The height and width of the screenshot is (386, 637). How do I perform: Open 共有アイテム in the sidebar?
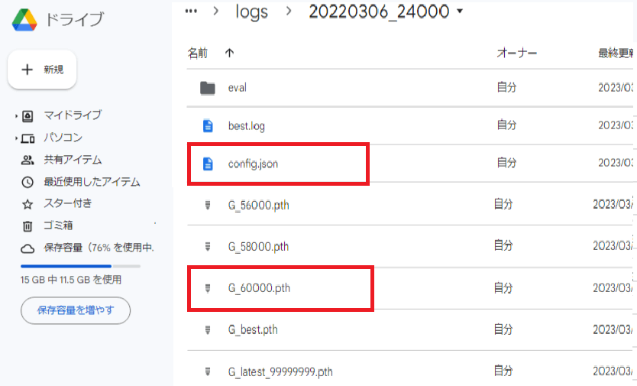73,160
